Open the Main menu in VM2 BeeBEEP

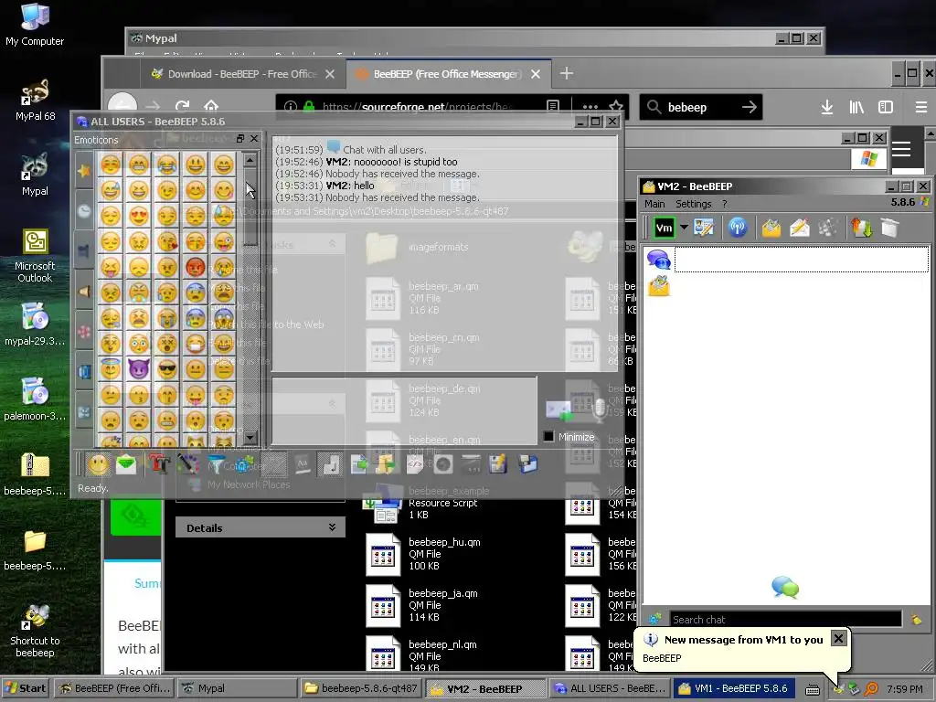coord(654,204)
